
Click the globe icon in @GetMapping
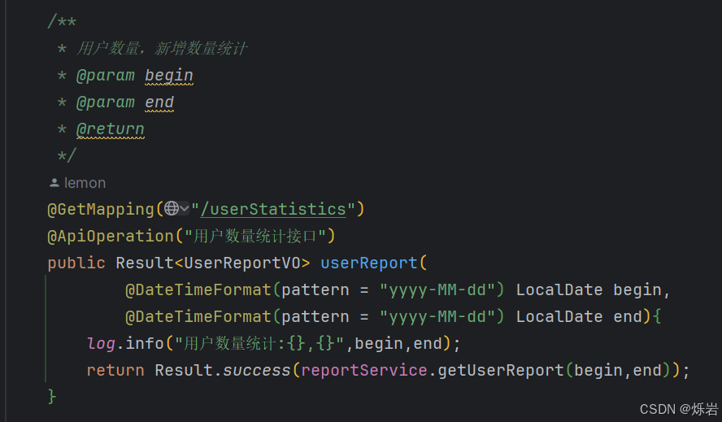pos(172,209)
